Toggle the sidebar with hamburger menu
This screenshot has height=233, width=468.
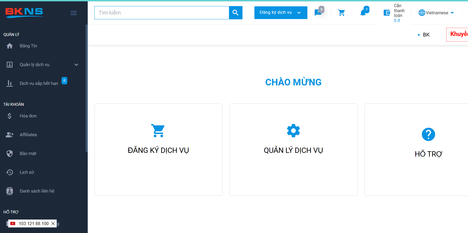(x=74, y=13)
